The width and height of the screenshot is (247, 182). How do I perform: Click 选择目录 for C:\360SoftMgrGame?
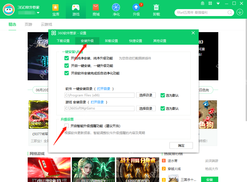(x=146, y=108)
